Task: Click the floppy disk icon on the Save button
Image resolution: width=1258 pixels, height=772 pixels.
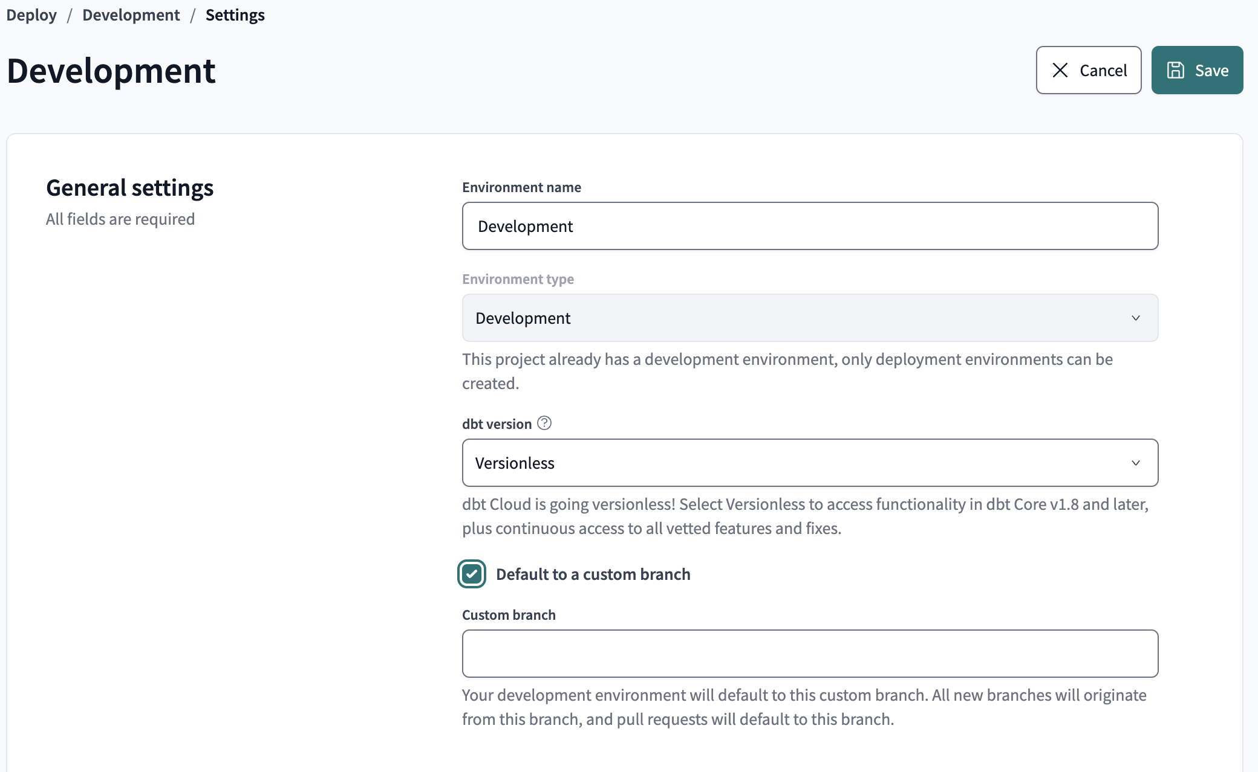Action: coord(1175,70)
